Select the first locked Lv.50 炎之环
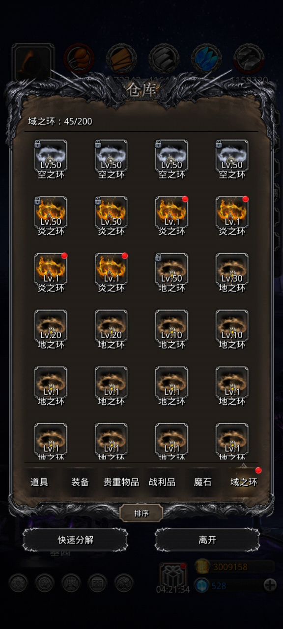This screenshot has height=629, width=283. click(x=51, y=213)
